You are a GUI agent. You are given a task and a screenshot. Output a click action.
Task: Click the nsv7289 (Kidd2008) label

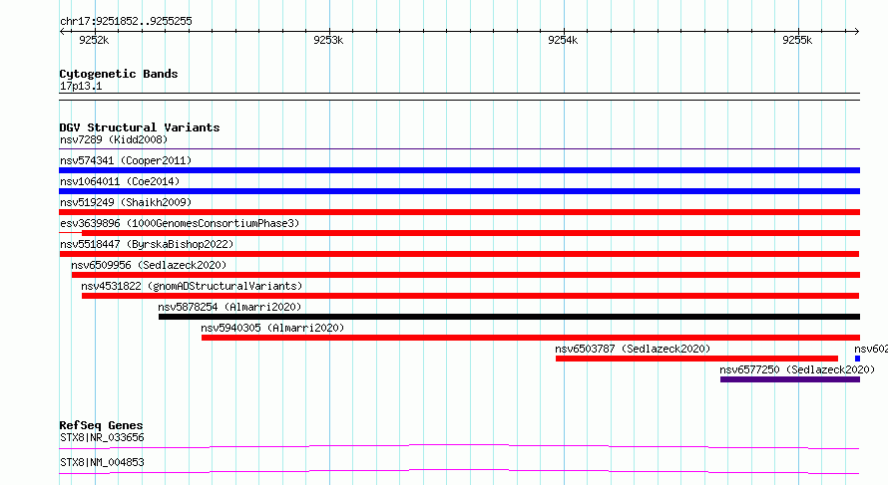click(x=114, y=139)
